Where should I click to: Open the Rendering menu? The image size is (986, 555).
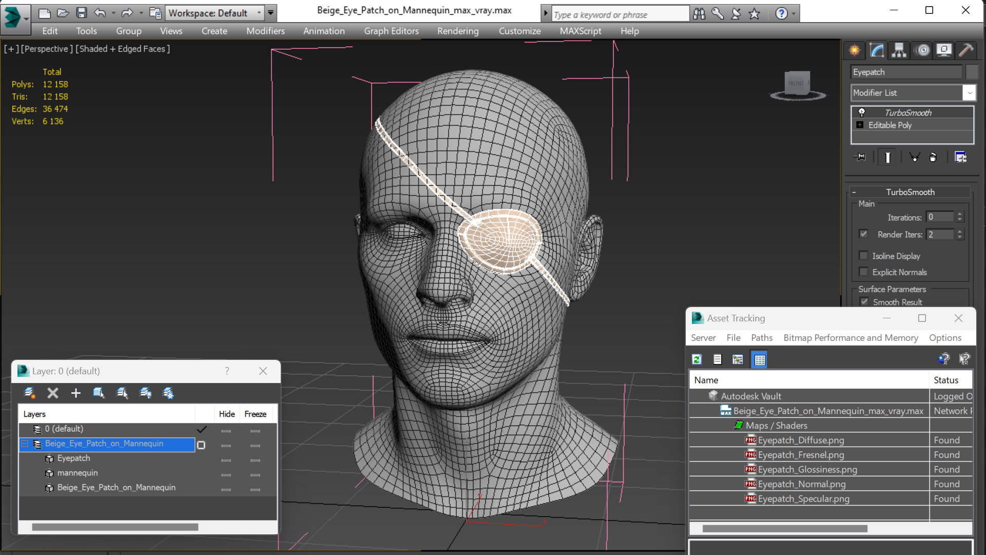click(x=457, y=31)
